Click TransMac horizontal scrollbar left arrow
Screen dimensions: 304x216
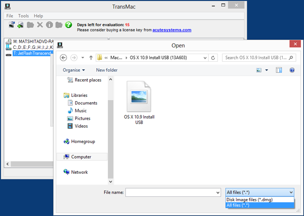tap(8, 164)
